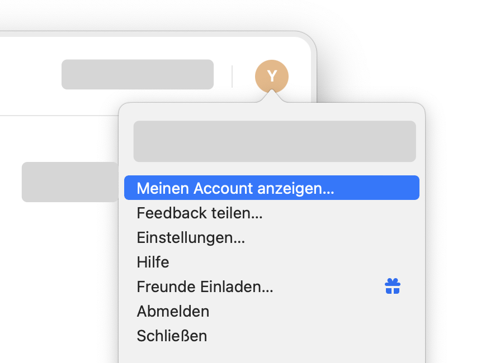Click the blue gift icon
481x363 pixels.
[x=392, y=286]
